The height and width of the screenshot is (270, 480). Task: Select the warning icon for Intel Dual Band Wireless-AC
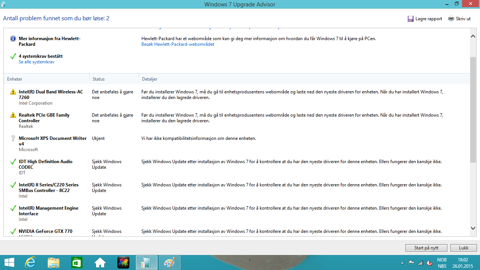[x=13, y=92]
